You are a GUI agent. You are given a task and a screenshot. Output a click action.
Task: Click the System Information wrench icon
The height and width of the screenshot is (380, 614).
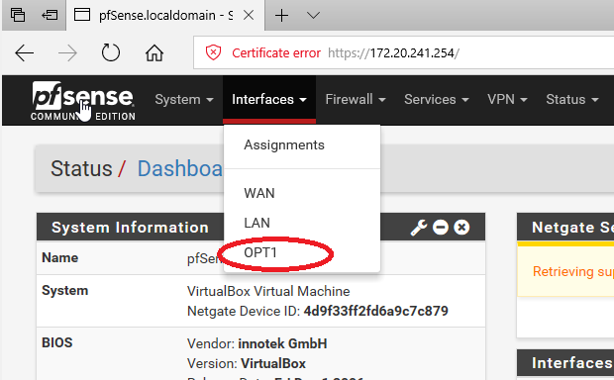(419, 228)
